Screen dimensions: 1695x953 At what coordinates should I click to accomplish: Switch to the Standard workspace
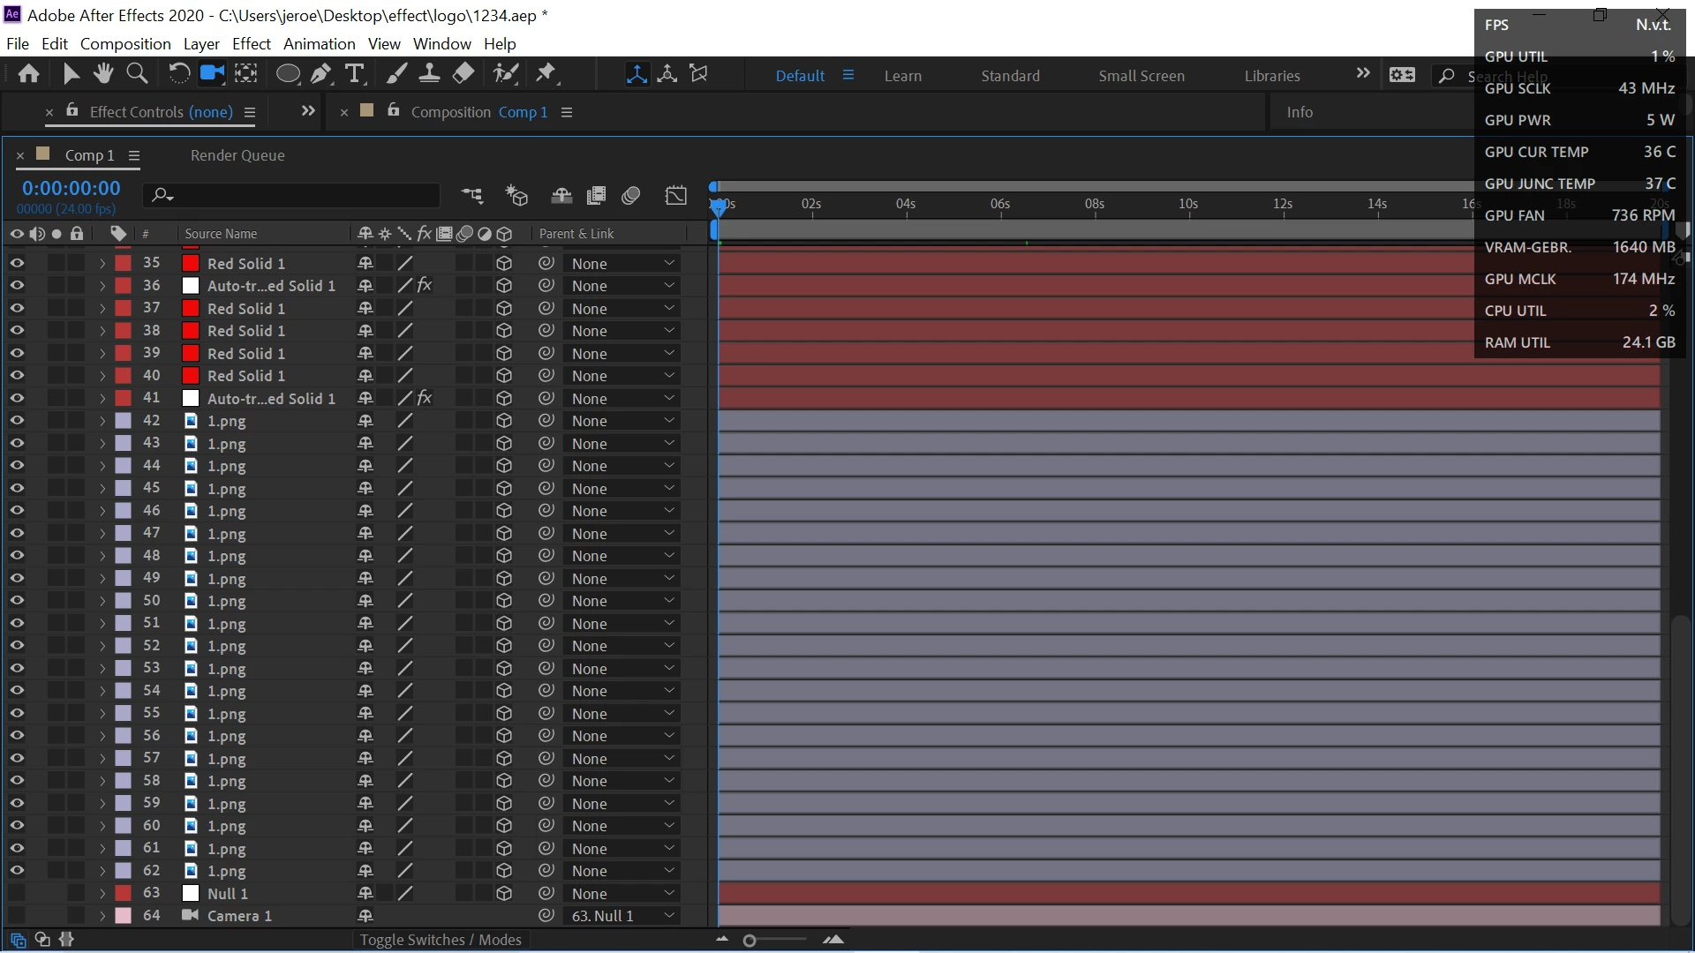[1010, 76]
